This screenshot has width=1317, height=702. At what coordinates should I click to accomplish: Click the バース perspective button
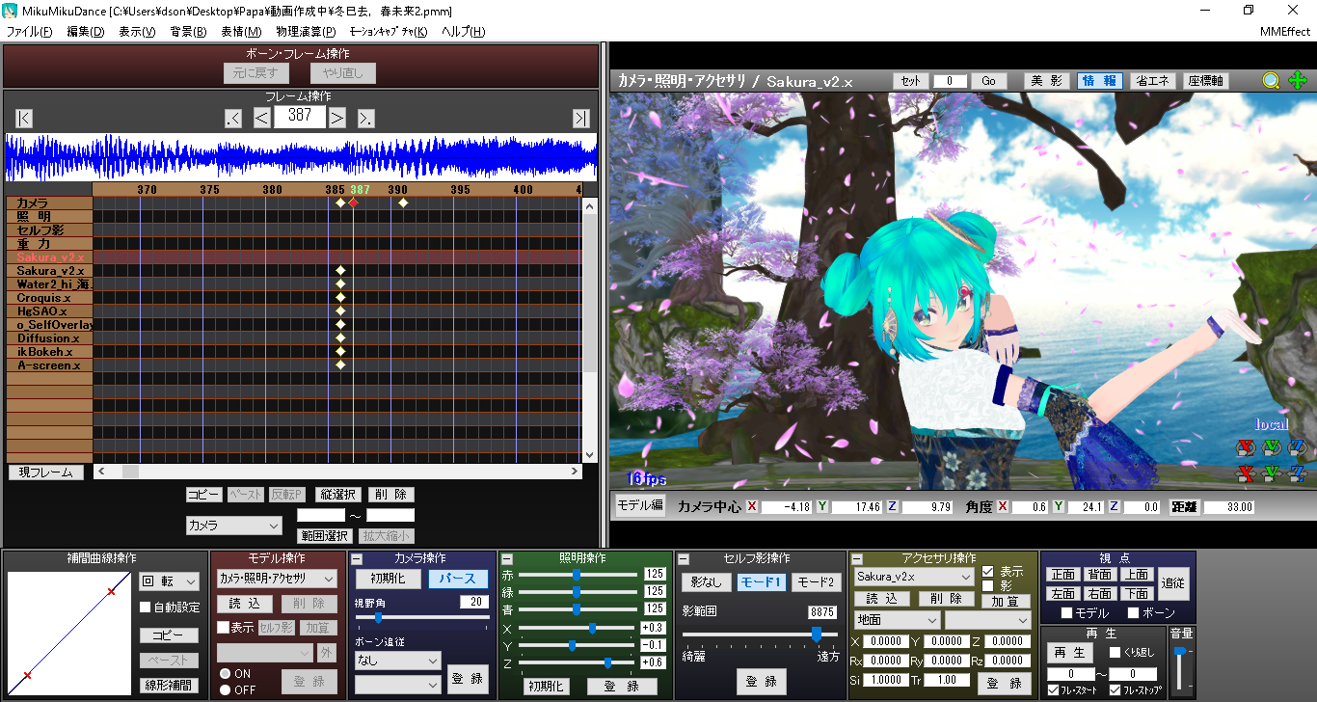pos(458,579)
